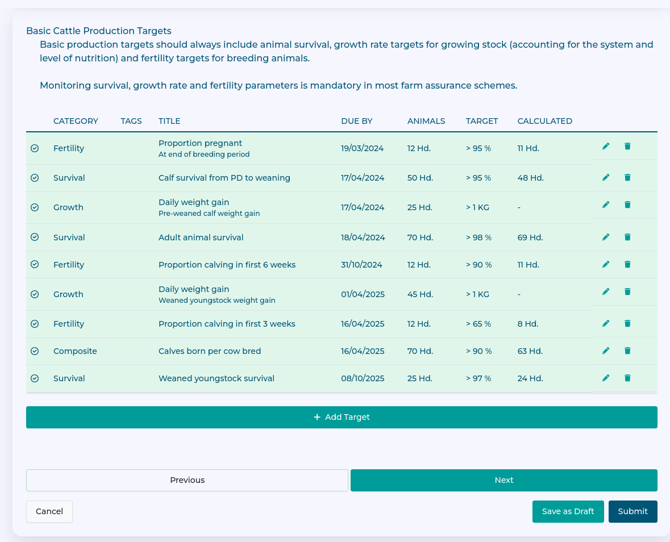Delete Proportion calving in first 6 weeks
The height and width of the screenshot is (542, 670).
coord(627,265)
